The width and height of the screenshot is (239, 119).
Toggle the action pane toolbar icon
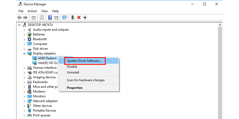point(56,18)
